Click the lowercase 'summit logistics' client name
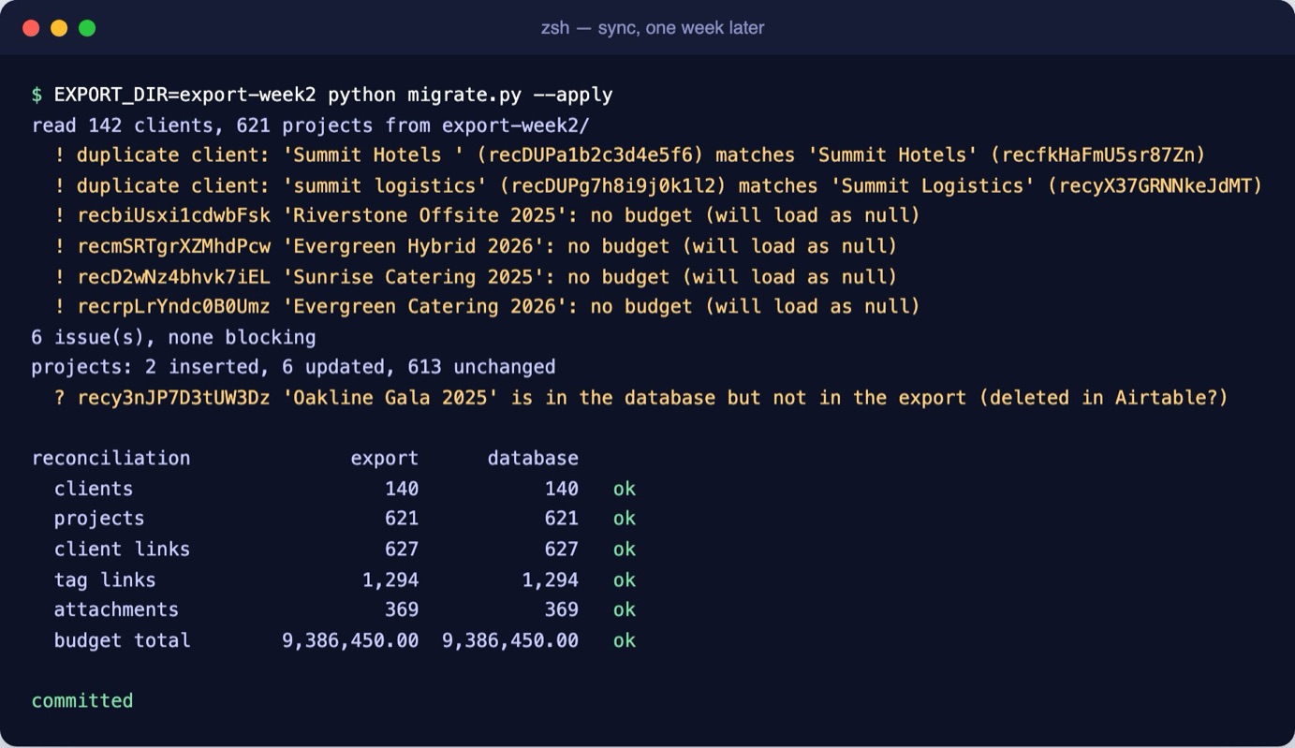 [386, 186]
